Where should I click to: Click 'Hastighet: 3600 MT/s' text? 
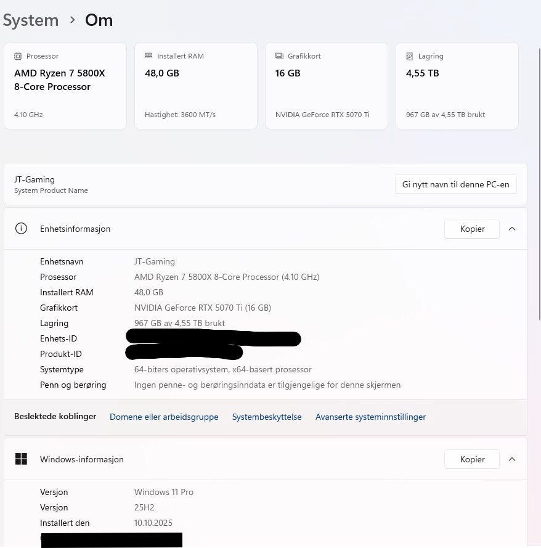click(x=180, y=115)
